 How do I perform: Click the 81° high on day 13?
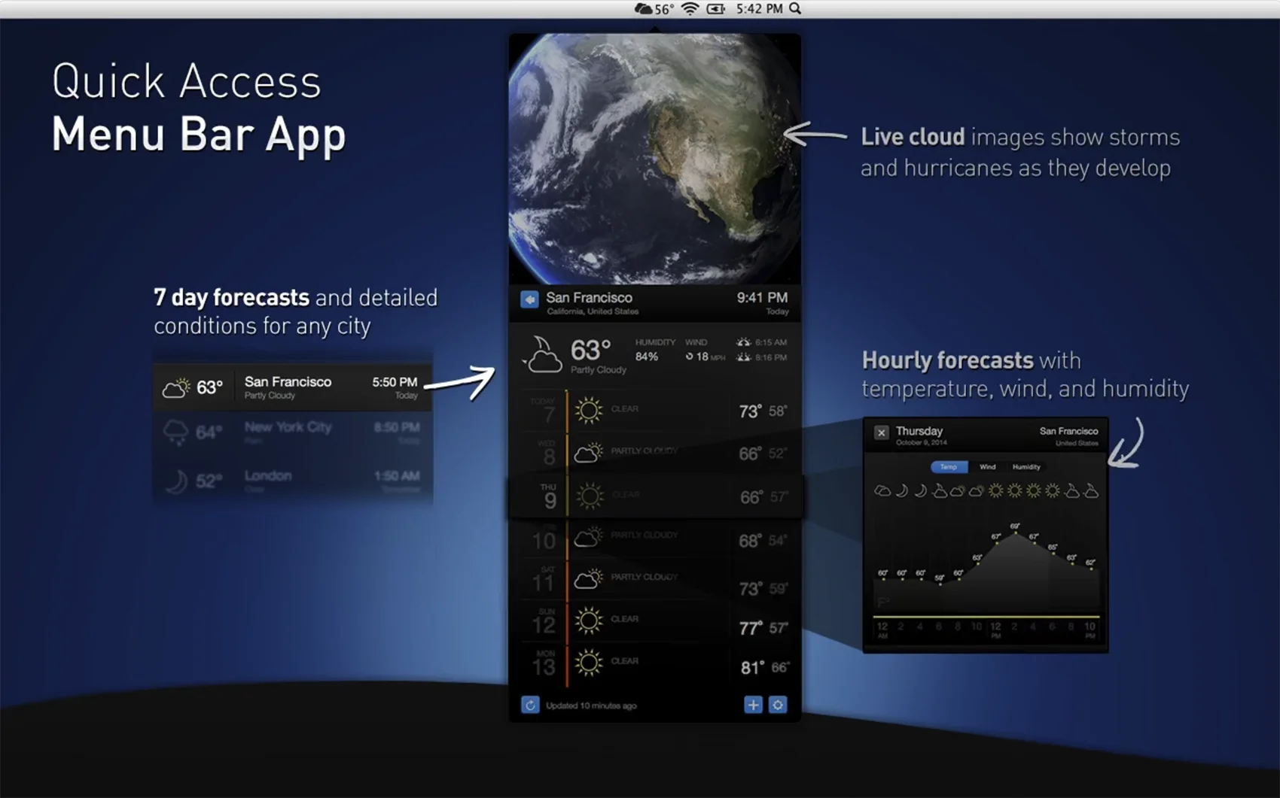pyautogui.click(x=752, y=667)
